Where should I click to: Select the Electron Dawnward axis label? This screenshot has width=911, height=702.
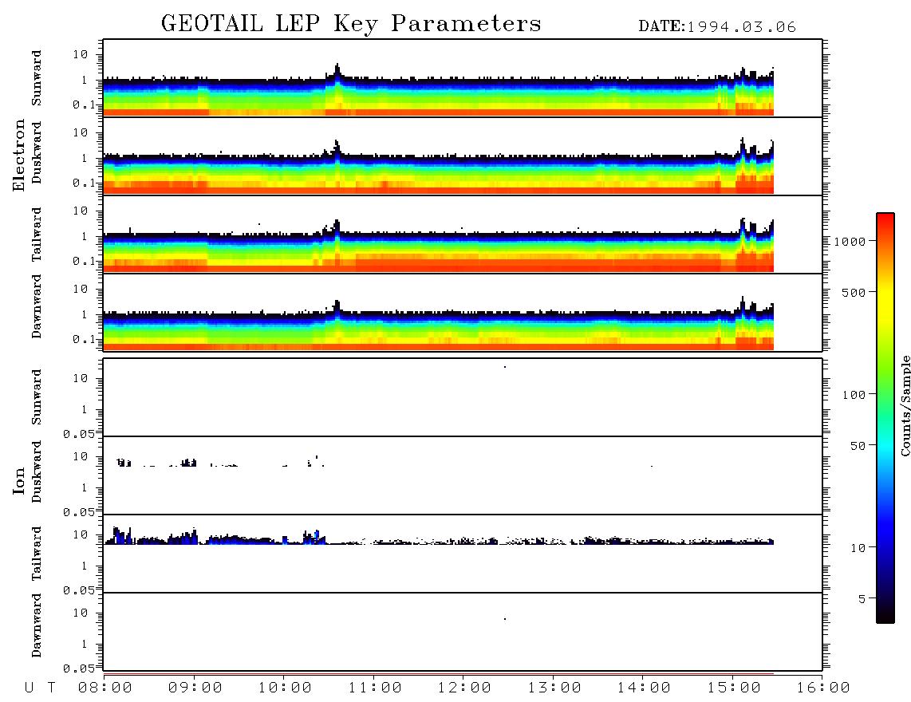tap(37, 307)
